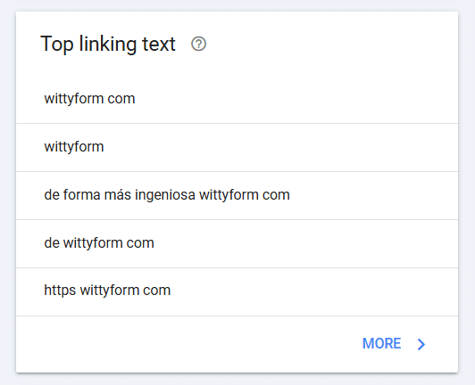The image size is (475, 385).
Task: Select the 'wittyform com' row
Action: 237,99
